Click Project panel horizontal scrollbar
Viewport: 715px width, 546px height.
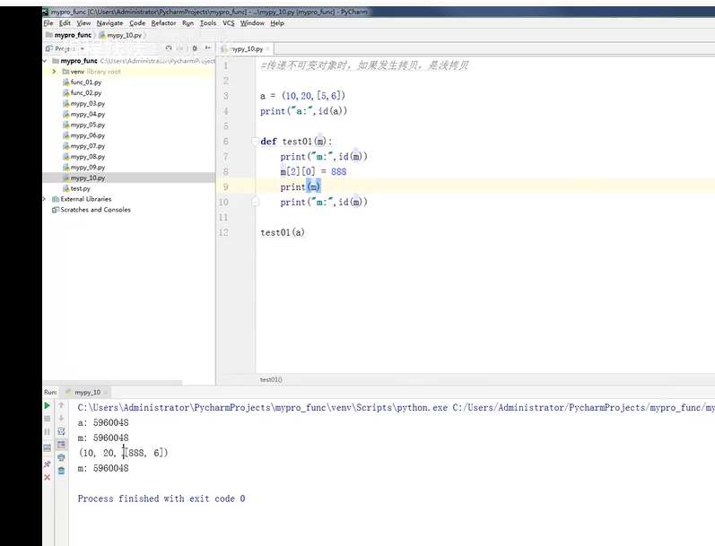[113, 383]
